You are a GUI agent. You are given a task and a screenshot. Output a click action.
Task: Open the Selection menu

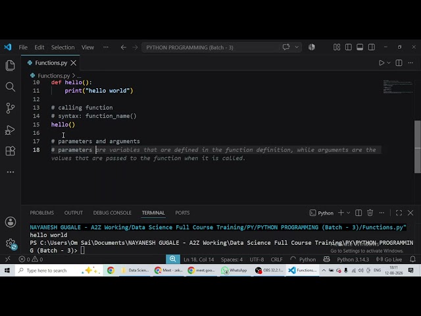63,47
